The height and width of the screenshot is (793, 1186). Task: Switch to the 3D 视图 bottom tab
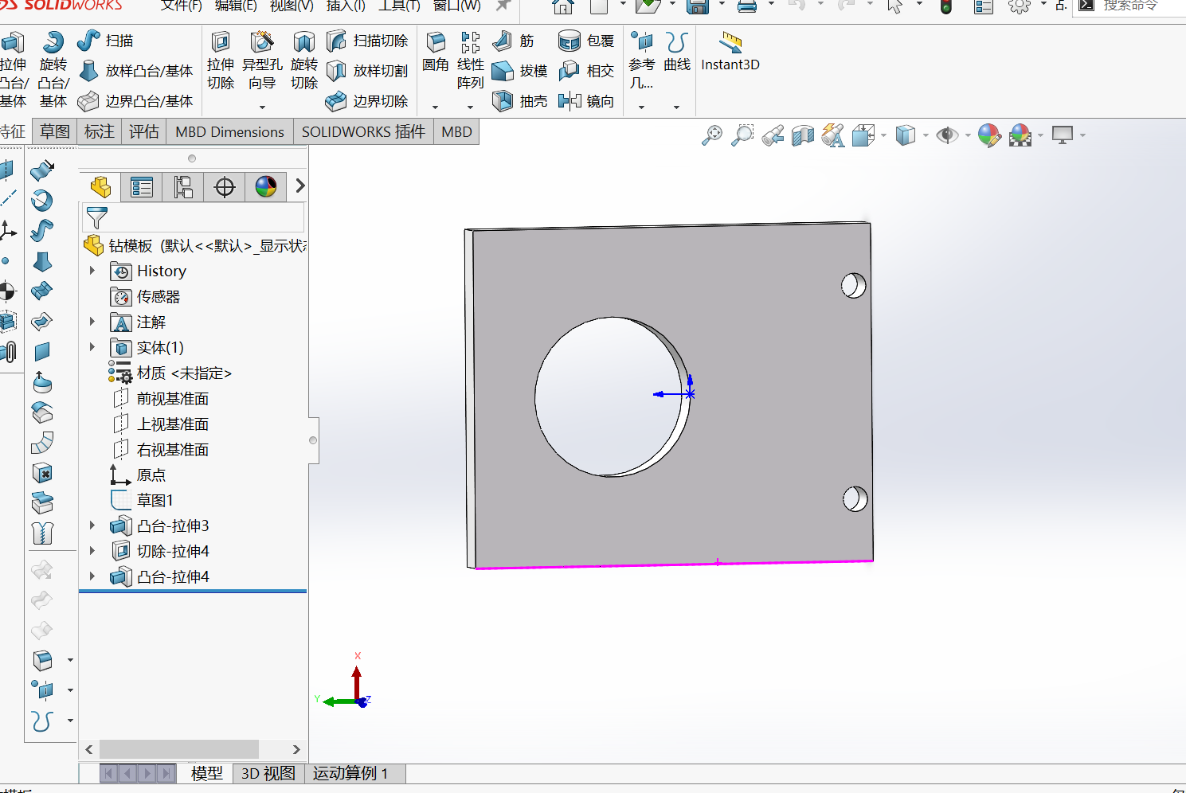(268, 773)
